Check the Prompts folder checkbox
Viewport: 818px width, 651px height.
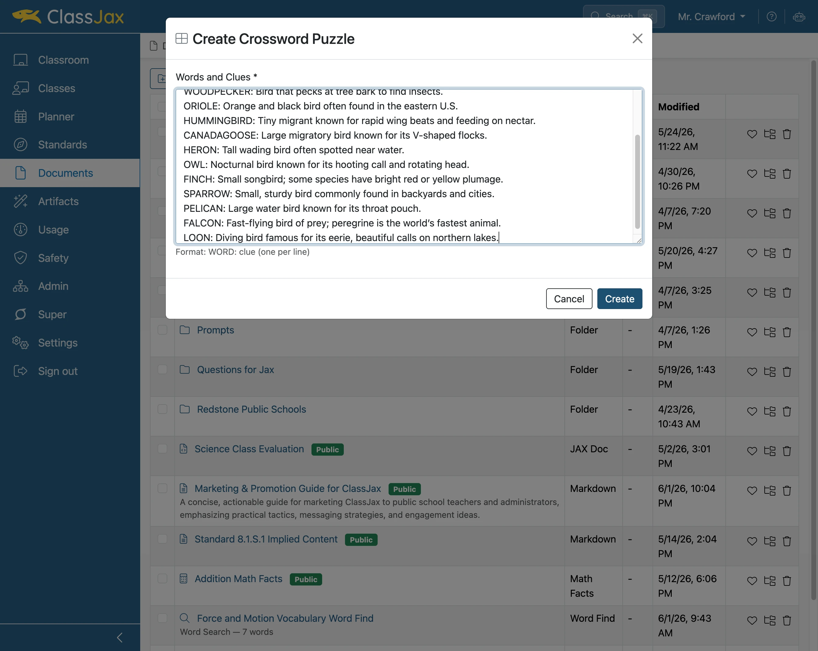point(162,330)
